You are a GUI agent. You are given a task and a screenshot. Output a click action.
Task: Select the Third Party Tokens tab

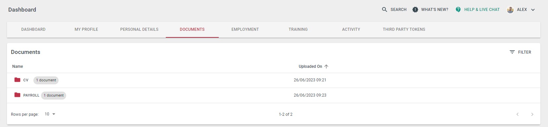[x=404, y=29]
